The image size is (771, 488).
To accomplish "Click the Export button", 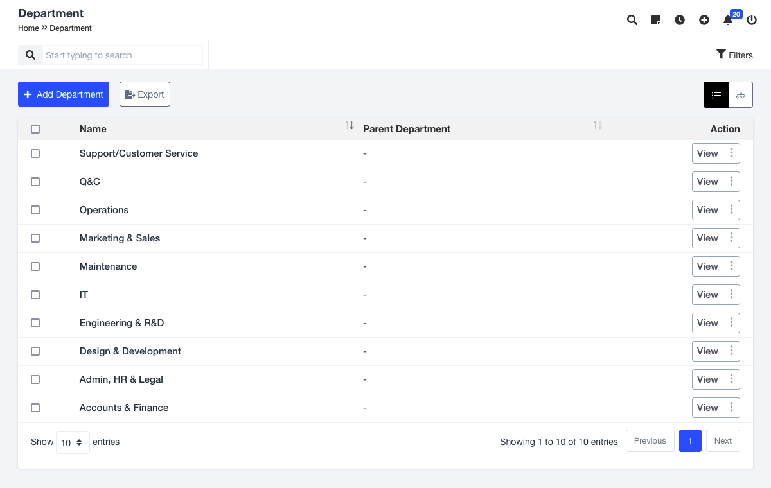I will [145, 94].
